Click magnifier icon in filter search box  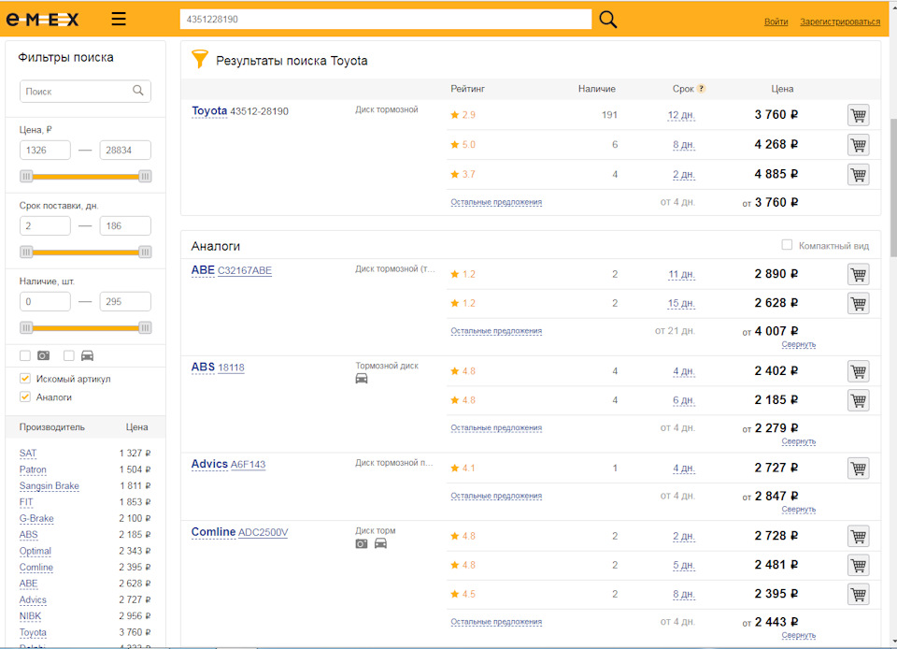138,91
